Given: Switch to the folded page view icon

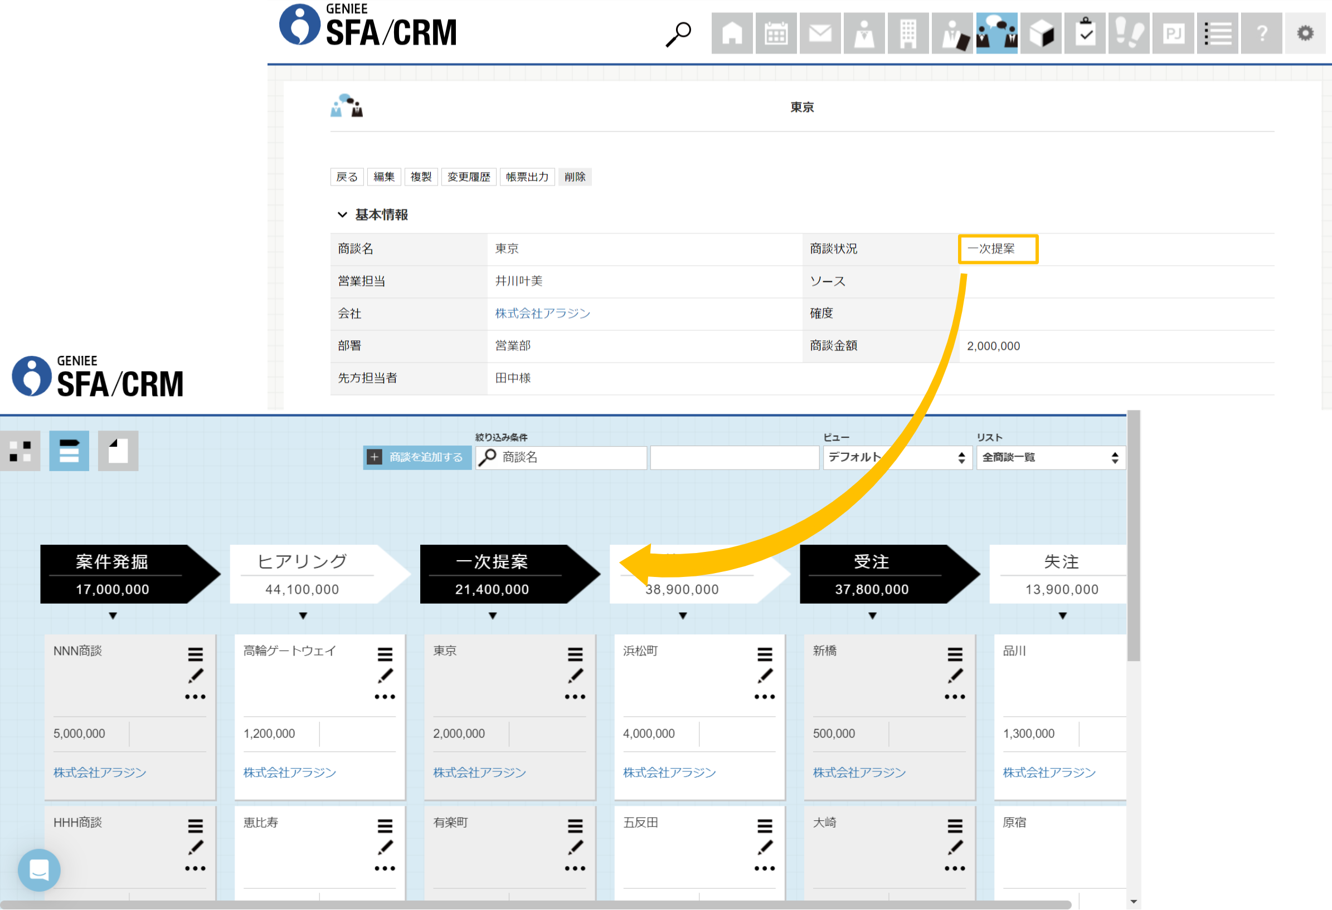Looking at the screenshot, I should coord(118,451).
